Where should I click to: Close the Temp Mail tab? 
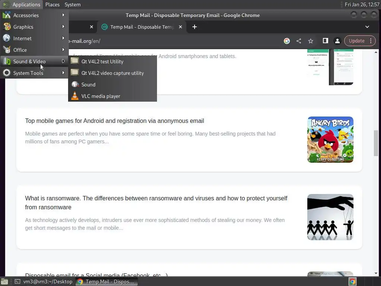point(180,27)
